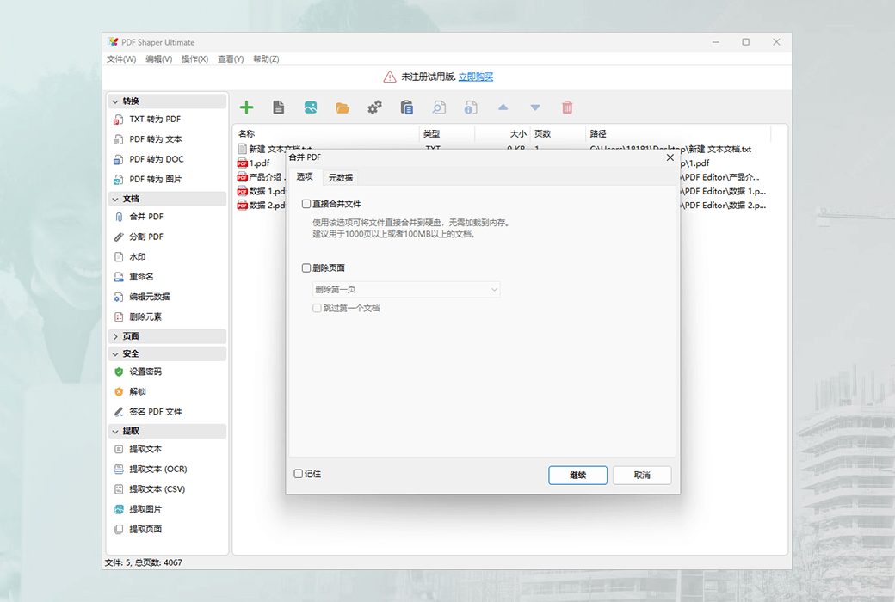895x602 pixels.
Task: Expand the 页面 sidebar section
Action: (134, 335)
